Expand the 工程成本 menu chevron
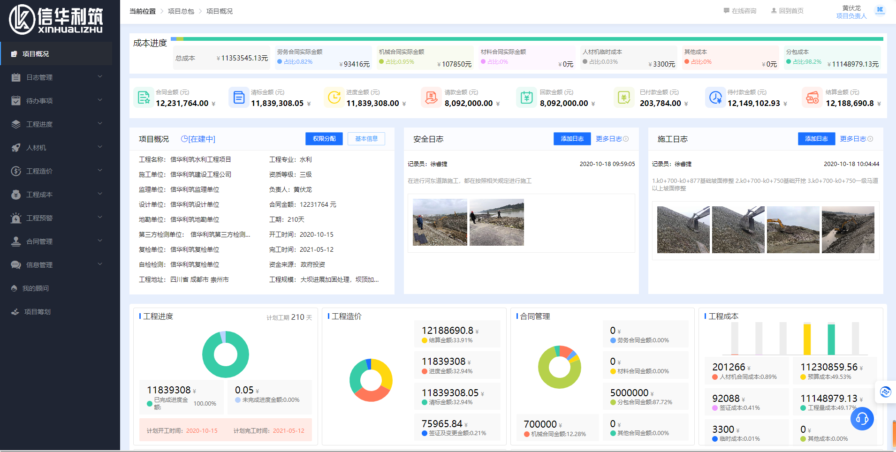Viewport: 896px width, 452px height. click(x=100, y=194)
